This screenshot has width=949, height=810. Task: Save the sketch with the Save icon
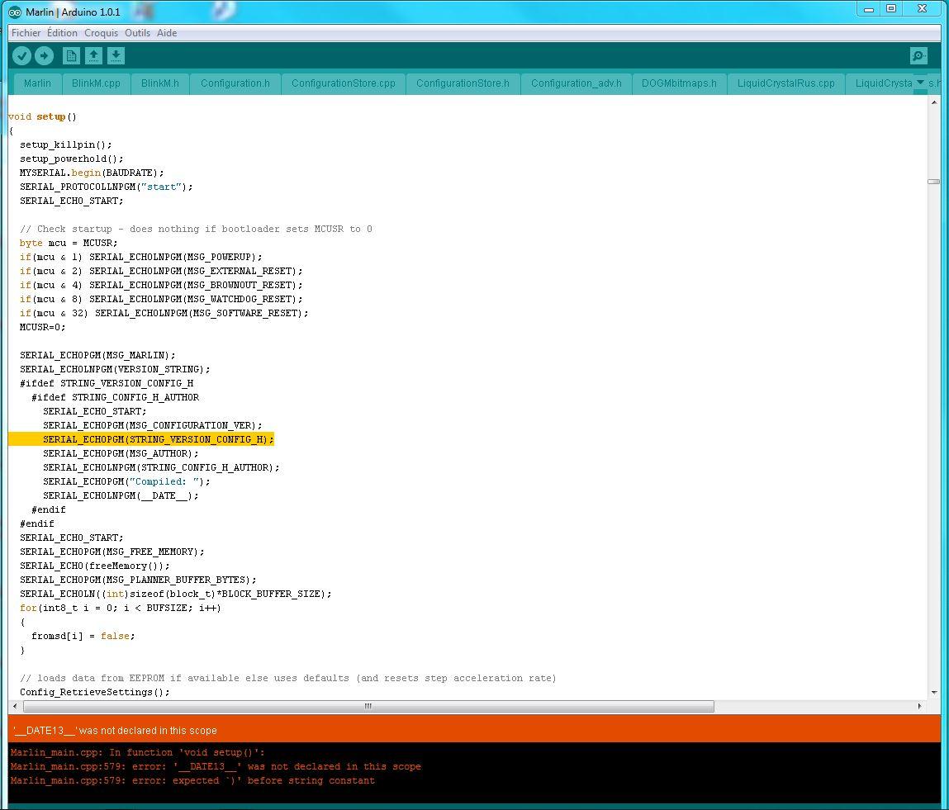(116, 55)
